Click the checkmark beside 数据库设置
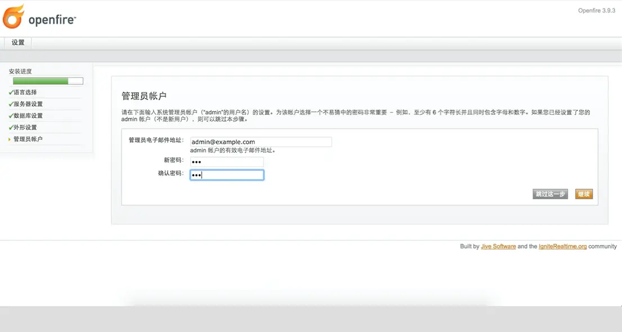The width and height of the screenshot is (622, 332). tap(10, 115)
